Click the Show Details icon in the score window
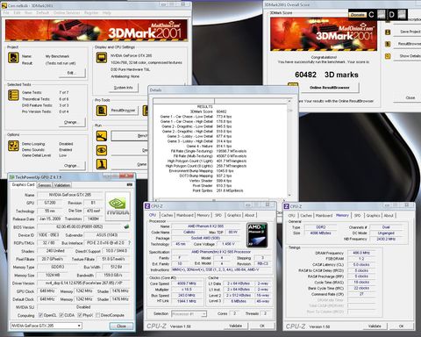The height and width of the screenshot is (337, 421). tap(388, 56)
